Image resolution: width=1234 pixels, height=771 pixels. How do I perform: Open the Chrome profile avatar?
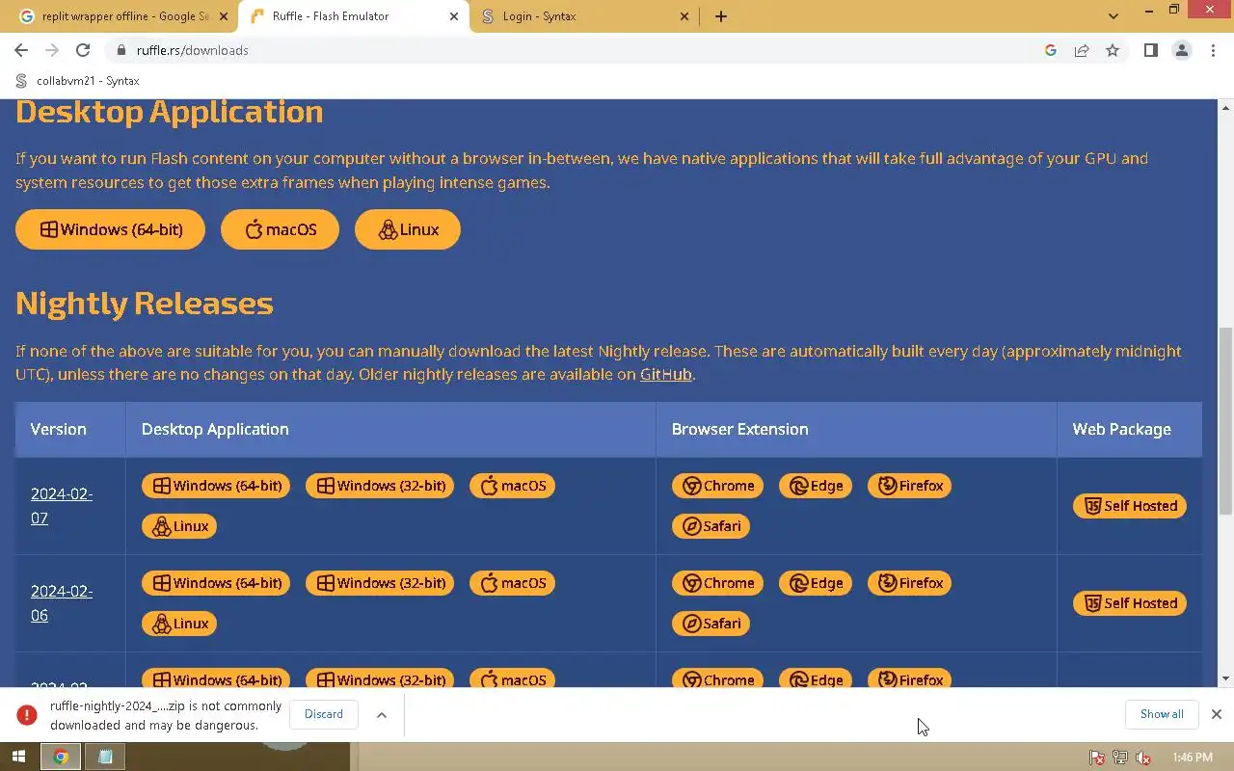coord(1182,50)
